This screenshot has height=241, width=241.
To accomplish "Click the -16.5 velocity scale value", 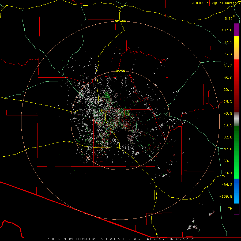I will [x=227, y=125].
